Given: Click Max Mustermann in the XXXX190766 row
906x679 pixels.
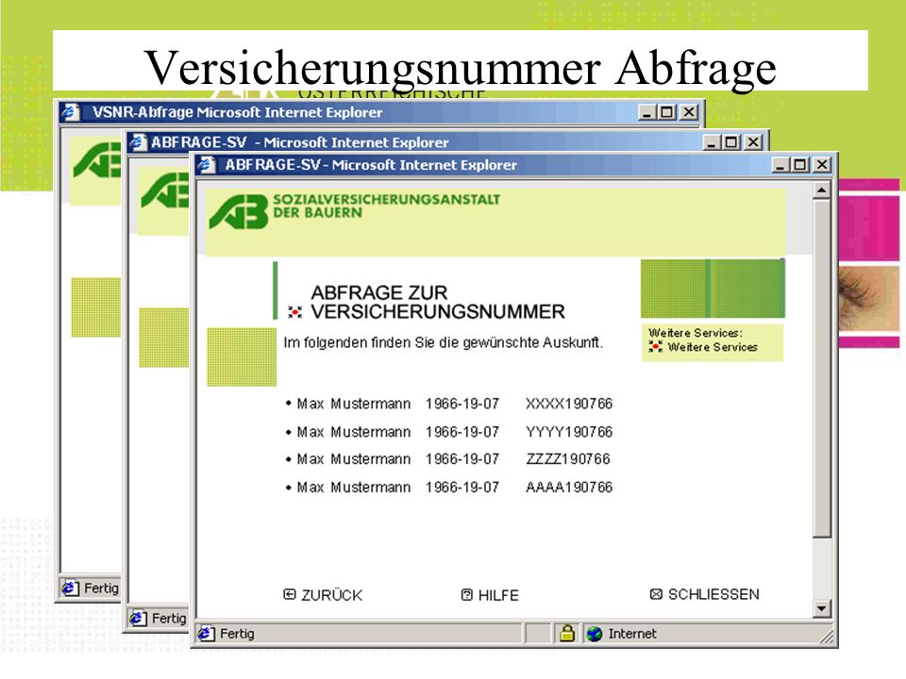Looking at the screenshot, I should click(354, 404).
